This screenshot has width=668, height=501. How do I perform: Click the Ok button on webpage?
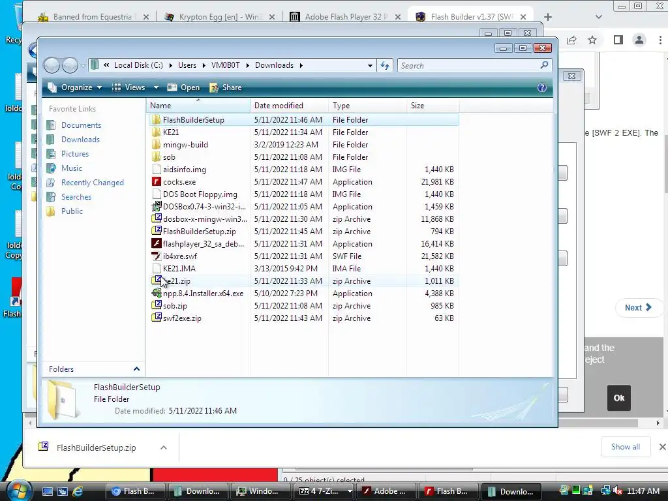coord(618,398)
